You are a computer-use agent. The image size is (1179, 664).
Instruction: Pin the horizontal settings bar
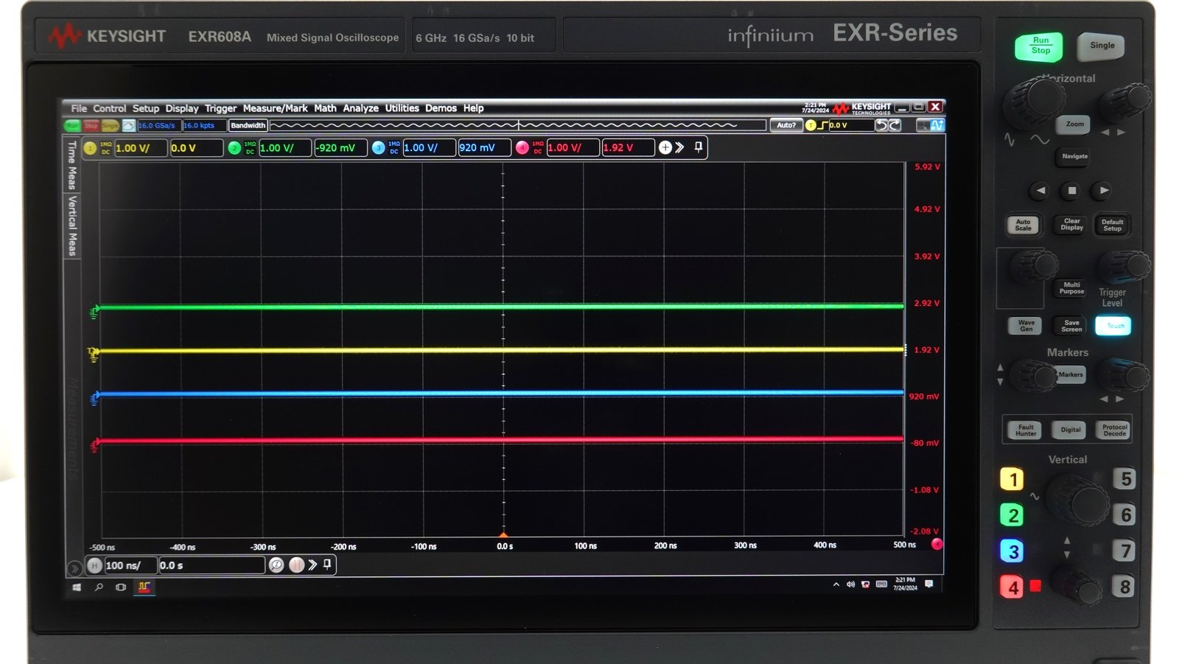click(x=327, y=565)
